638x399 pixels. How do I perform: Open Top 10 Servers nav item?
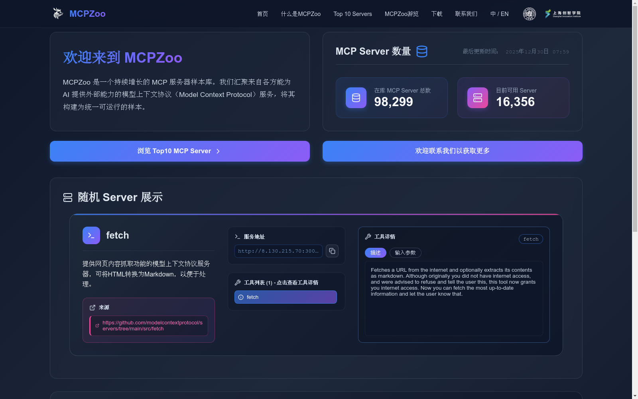(x=352, y=14)
